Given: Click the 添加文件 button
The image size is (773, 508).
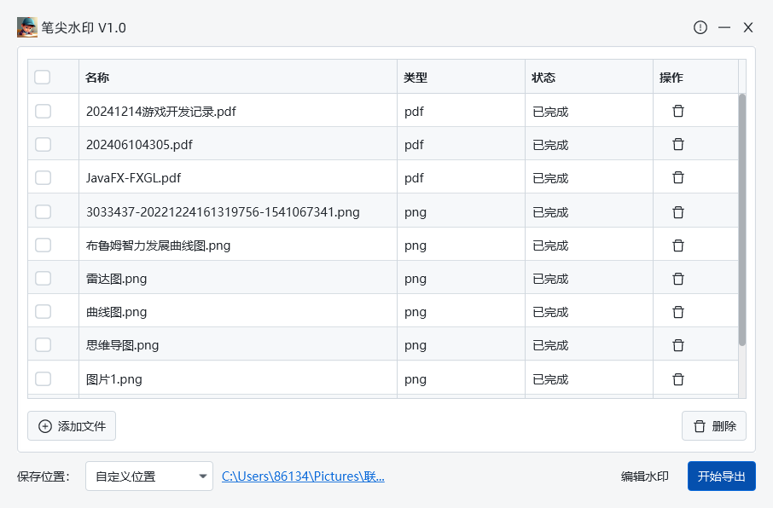Looking at the screenshot, I should pos(72,426).
